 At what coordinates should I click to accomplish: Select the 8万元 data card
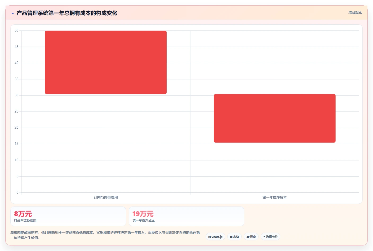(x=68, y=216)
